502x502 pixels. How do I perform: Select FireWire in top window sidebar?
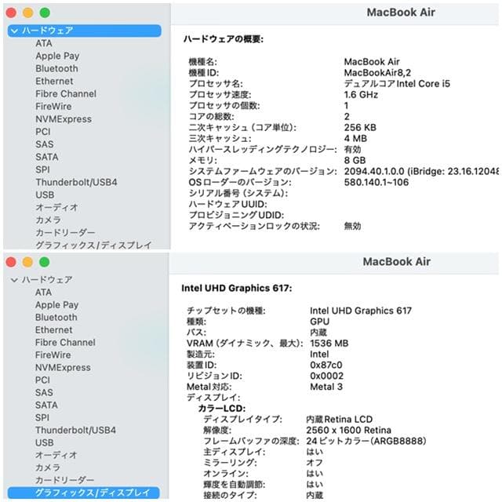pos(53,107)
